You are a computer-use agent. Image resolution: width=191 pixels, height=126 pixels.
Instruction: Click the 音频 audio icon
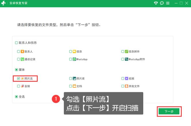[22, 86]
